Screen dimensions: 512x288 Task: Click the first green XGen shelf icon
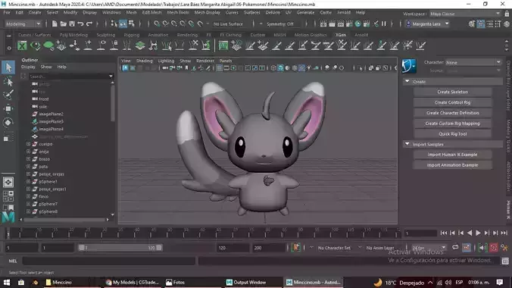(22, 45)
